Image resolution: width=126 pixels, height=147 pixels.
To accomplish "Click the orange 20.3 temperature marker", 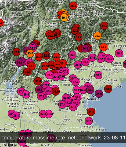I will coord(98,36).
